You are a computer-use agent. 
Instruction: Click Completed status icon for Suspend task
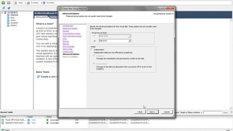click(x=47, y=123)
